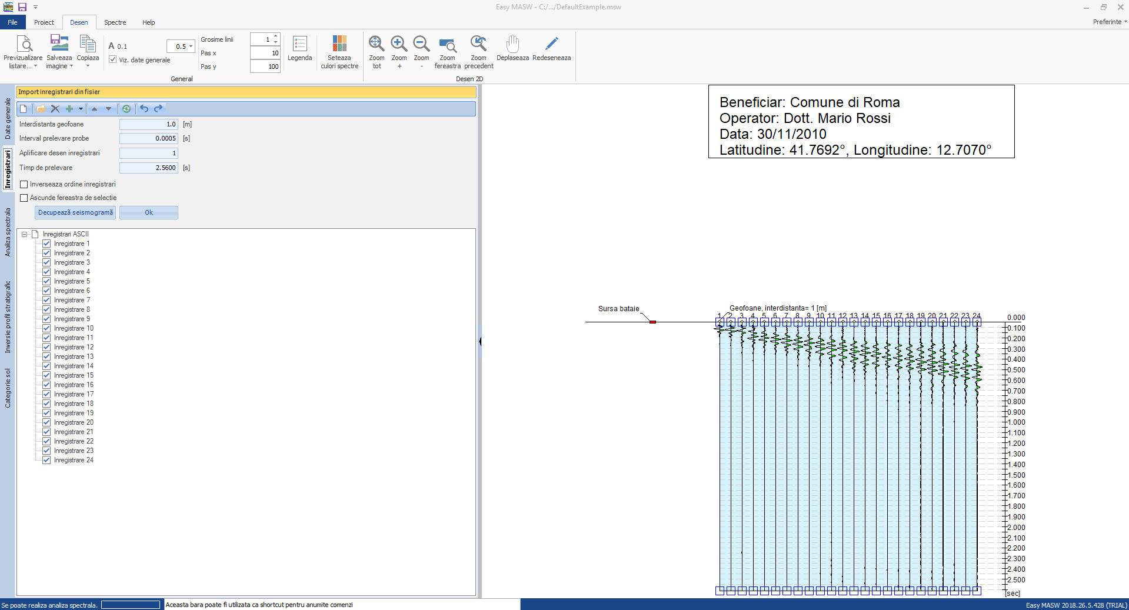Click the red Sursa bataie source marker
The image size is (1129, 610).
652,322
